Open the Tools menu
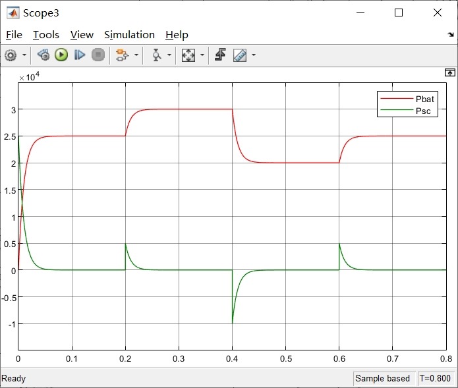 pyautogui.click(x=46, y=35)
